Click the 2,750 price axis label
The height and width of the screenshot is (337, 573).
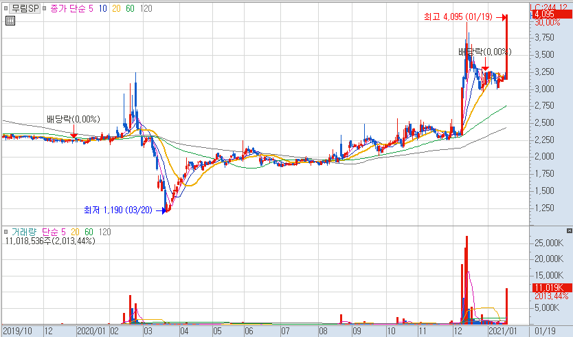click(x=545, y=105)
